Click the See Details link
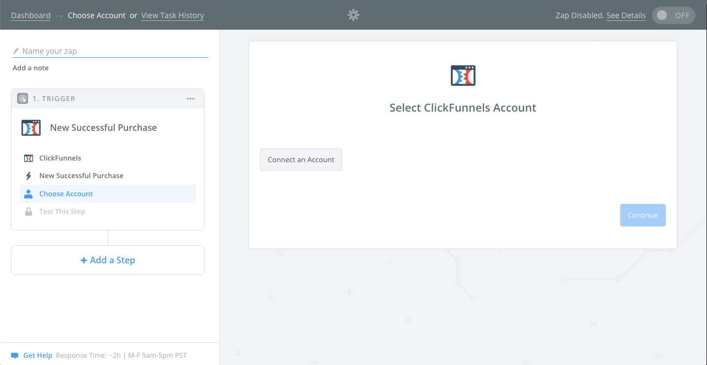 click(626, 15)
